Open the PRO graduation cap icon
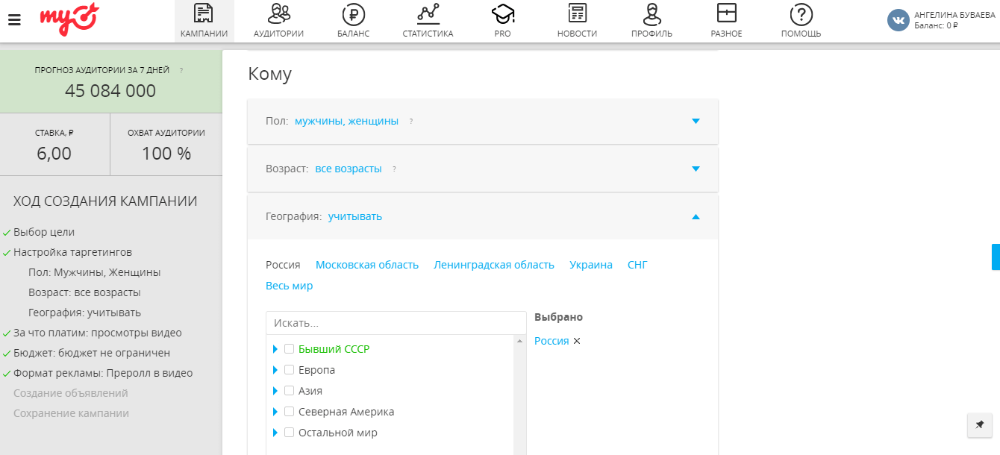This screenshot has width=1000, height=455. click(502, 14)
